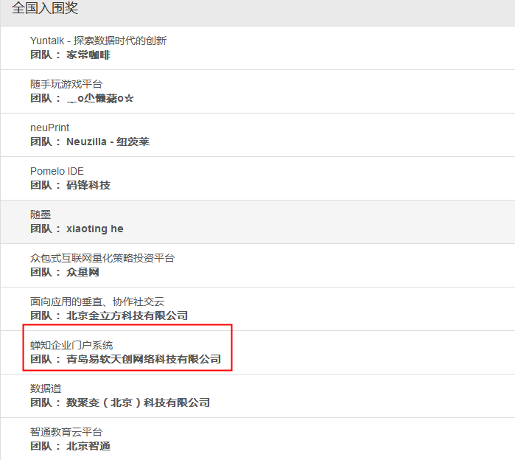
Task: Select team 北京金立方科技有限公司
Action: click(x=127, y=316)
